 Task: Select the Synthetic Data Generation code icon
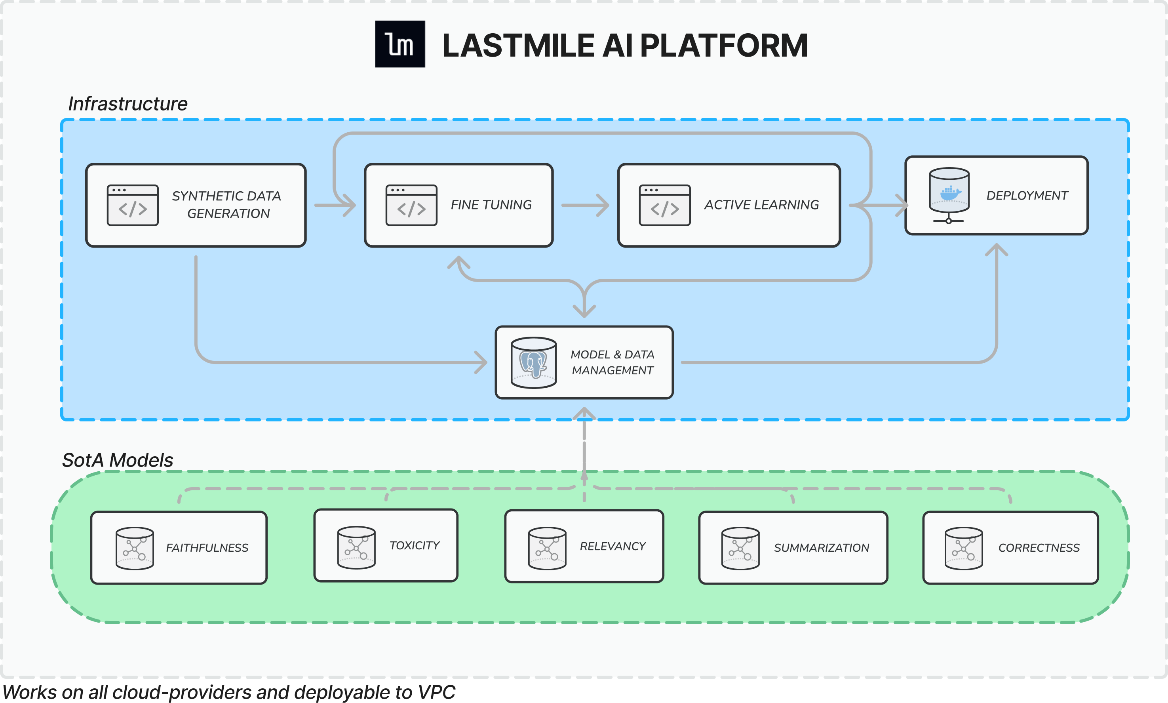tap(133, 205)
